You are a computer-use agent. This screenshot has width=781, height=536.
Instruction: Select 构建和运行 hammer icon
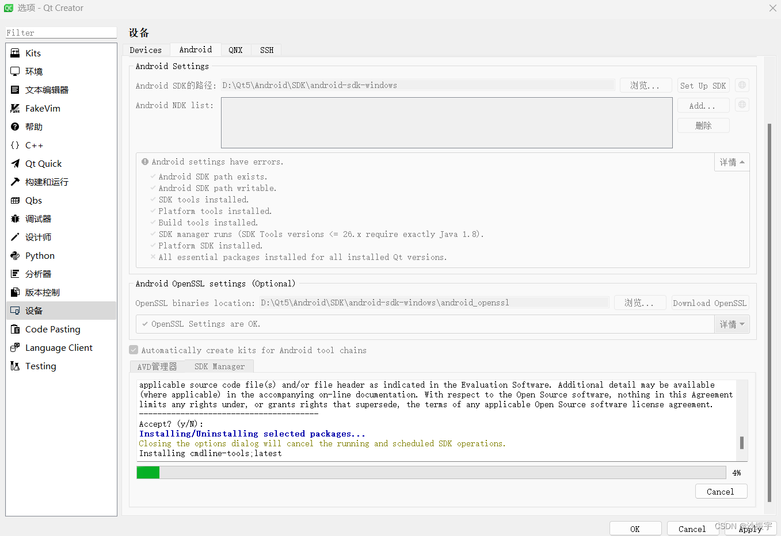(x=15, y=182)
